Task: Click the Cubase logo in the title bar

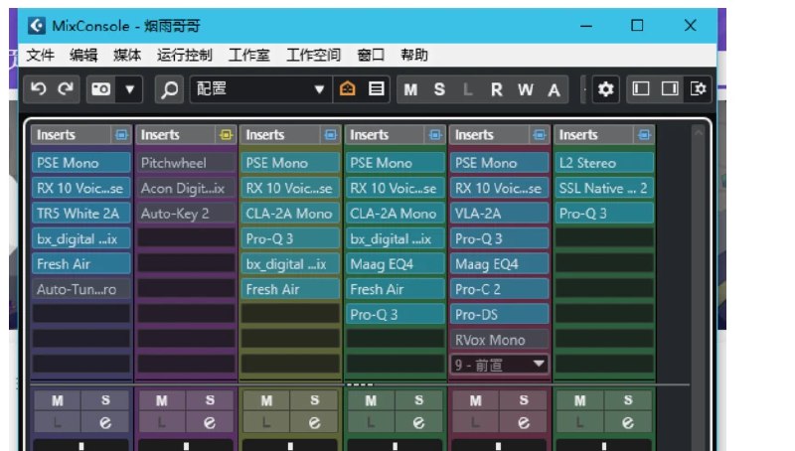Action: coord(37,26)
